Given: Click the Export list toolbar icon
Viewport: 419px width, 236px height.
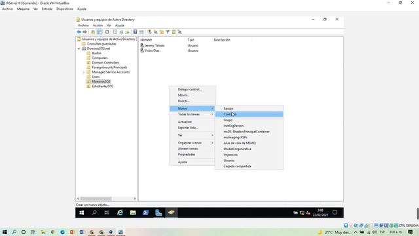Looking at the screenshot, I should pyautogui.click(x=128, y=32).
